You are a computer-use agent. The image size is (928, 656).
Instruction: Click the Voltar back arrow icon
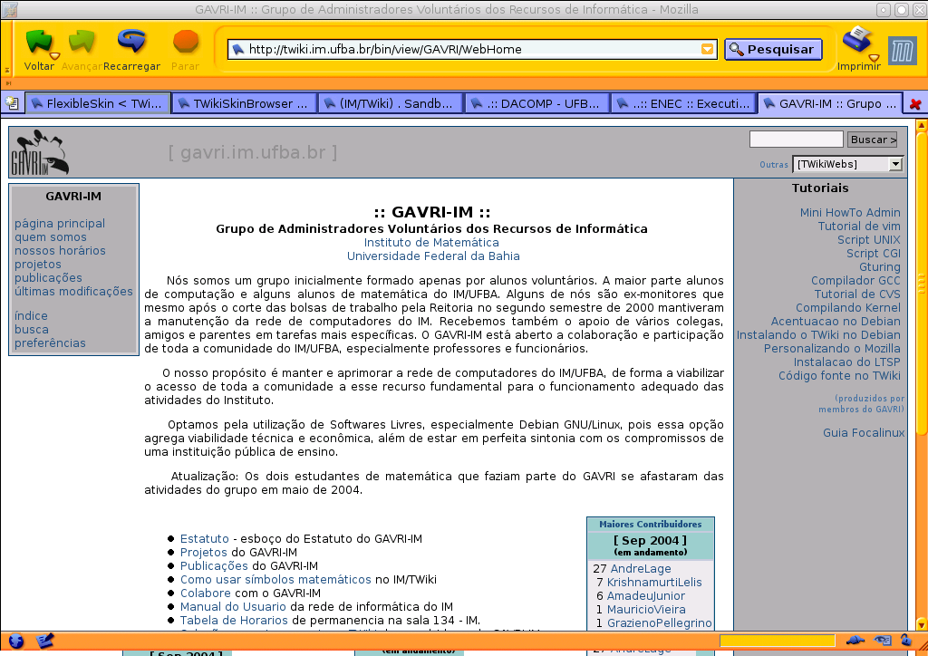(38, 42)
